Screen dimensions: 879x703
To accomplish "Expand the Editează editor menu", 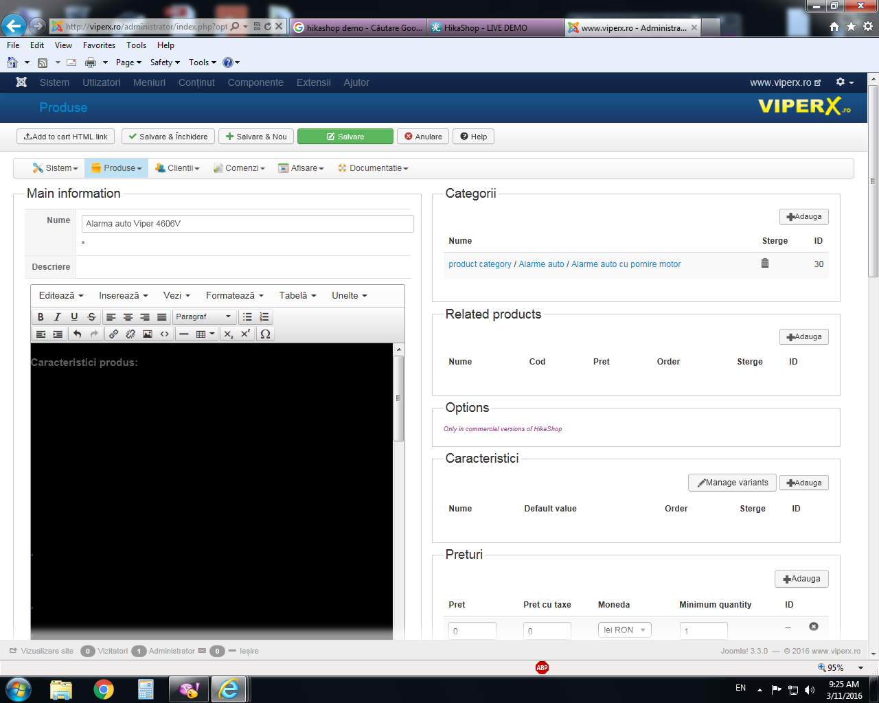I will point(61,296).
